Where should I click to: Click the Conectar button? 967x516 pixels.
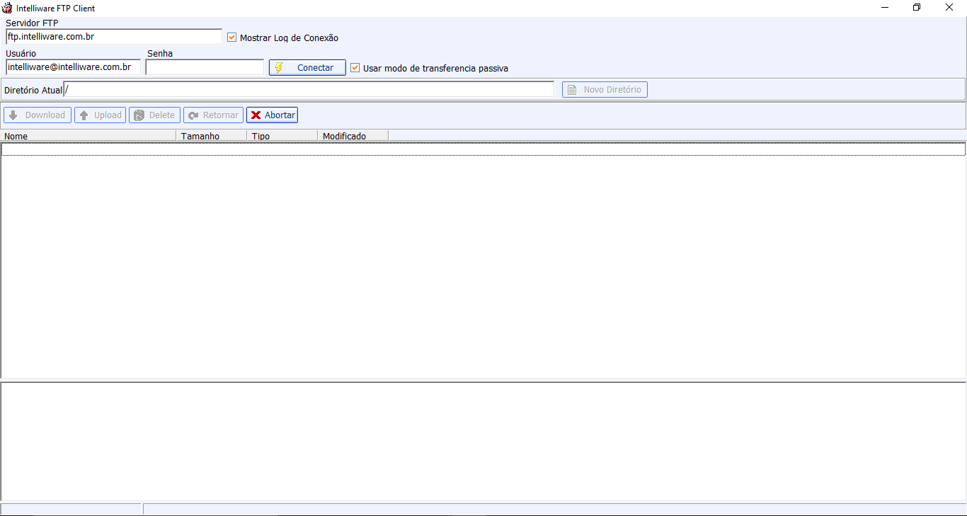[307, 67]
